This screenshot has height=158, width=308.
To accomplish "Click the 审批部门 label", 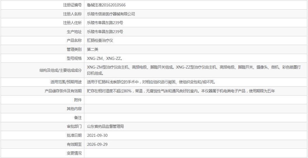I will point(74,127).
